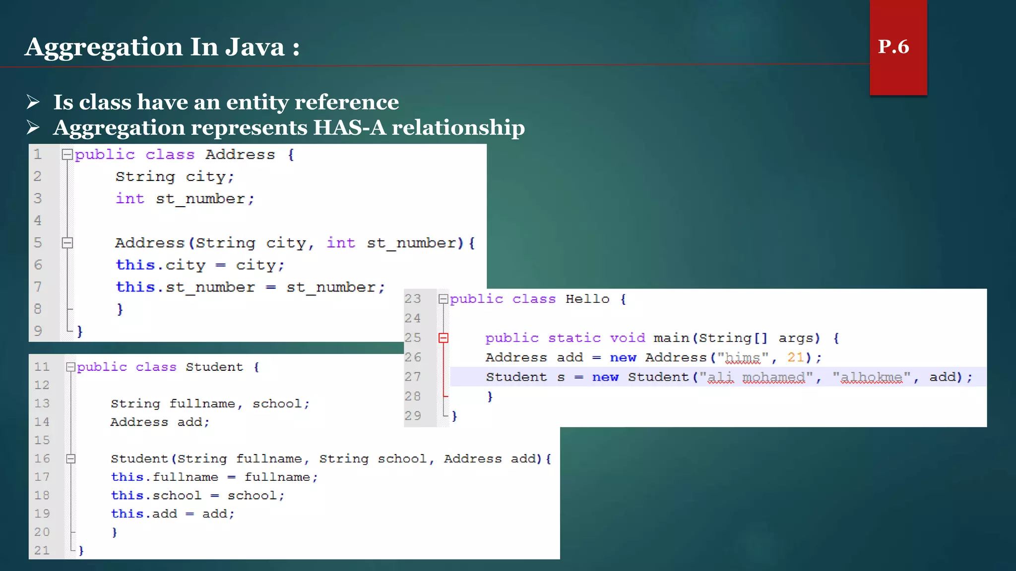The image size is (1016, 571).
Task: Click 'Aggregation represents HAS-A relationship' bullet
Action: click(x=289, y=127)
